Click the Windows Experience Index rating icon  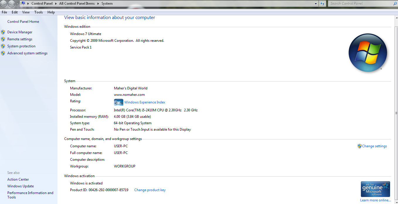tap(118, 102)
